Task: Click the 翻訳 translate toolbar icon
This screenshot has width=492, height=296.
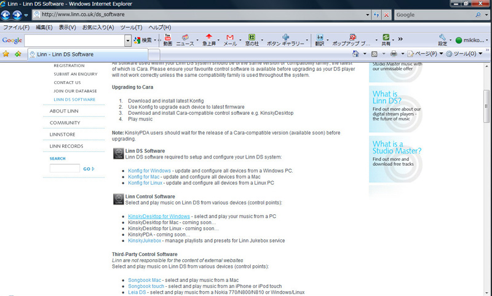Action: (x=320, y=40)
